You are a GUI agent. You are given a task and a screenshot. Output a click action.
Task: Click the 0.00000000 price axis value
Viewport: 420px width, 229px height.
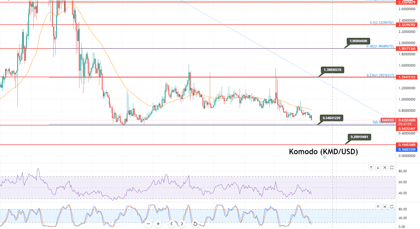click(407, 156)
